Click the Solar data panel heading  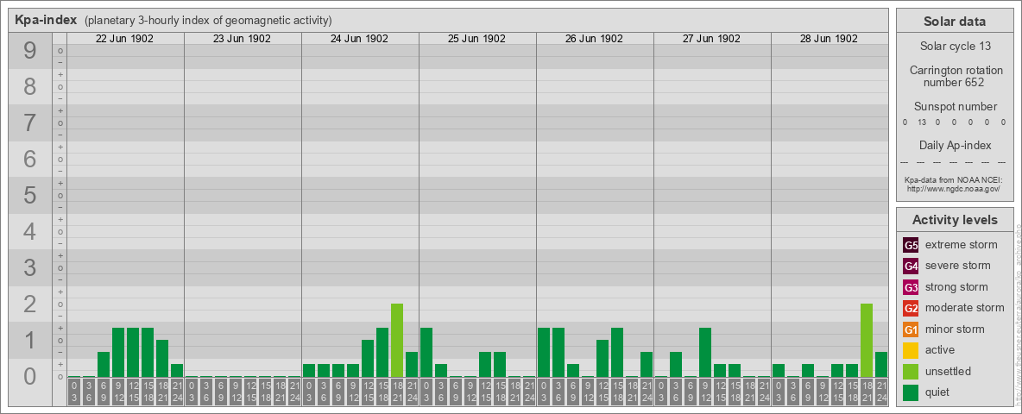955,22
